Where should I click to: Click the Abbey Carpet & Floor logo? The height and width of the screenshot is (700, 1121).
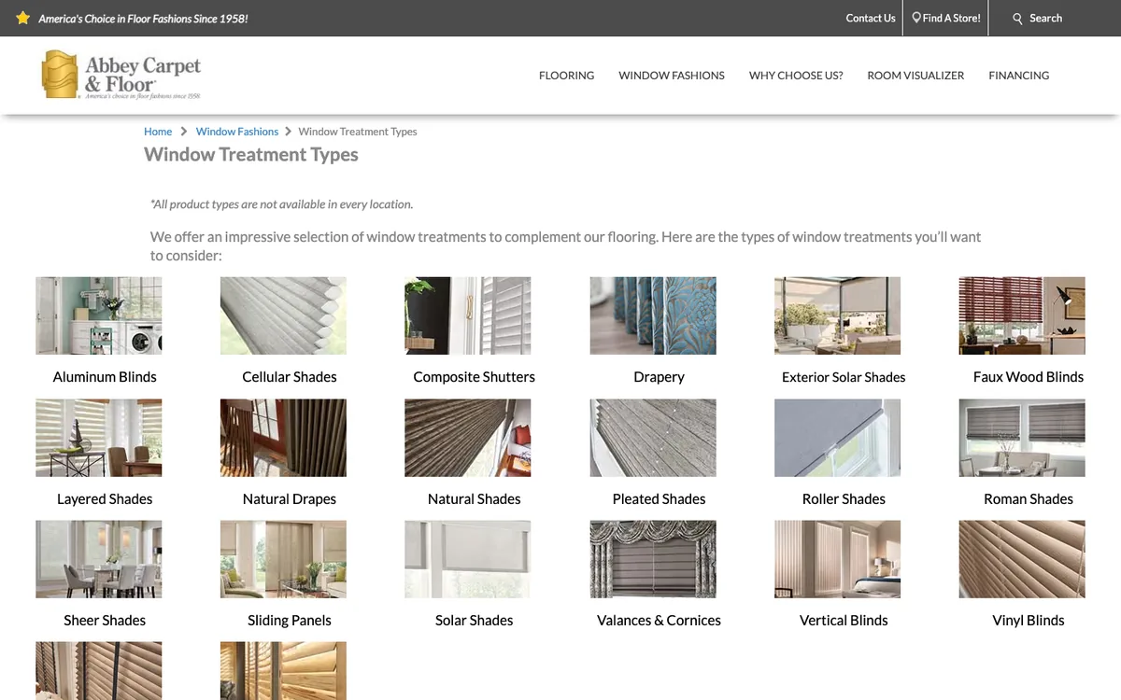pos(121,76)
